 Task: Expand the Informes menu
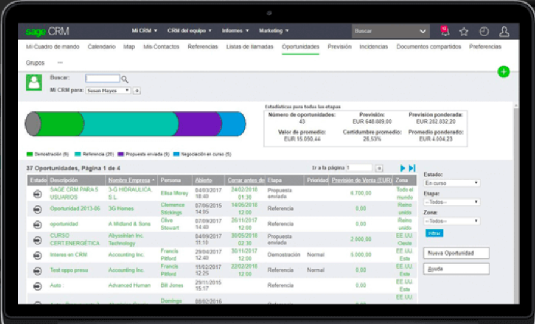pyautogui.click(x=235, y=31)
